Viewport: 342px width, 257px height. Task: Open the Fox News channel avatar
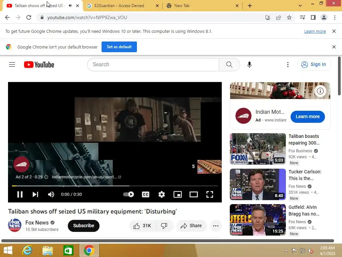[15, 225]
